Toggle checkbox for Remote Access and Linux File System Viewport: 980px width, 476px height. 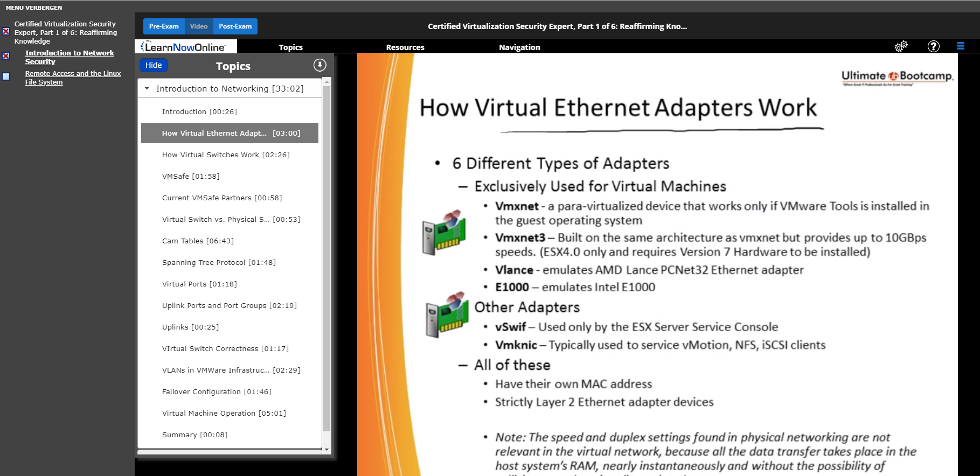pos(6,76)
